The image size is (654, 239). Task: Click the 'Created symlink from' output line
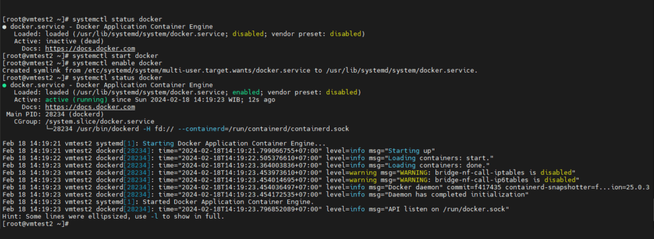tap(240, 70)
